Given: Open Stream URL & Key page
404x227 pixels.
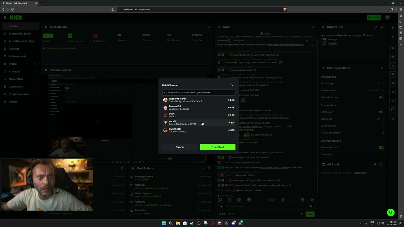Looking at the screenshot, I should pos(20,34).
